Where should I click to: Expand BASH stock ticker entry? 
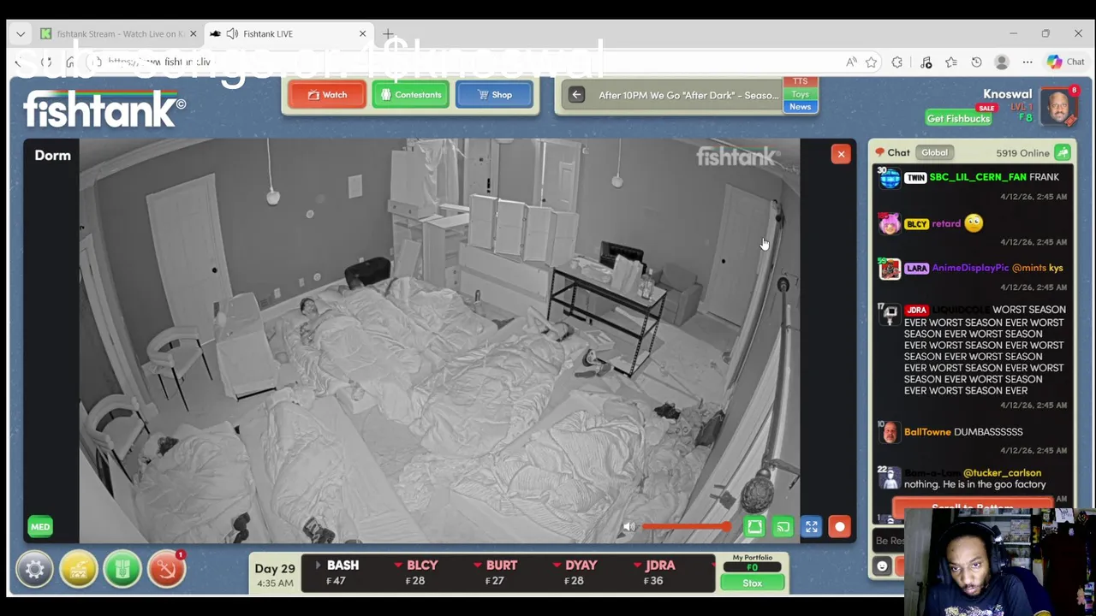click(342, 572)
